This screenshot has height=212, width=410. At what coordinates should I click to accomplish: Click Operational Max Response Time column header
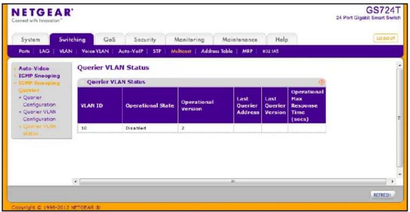pyautogui.click(x=307, y=105)
